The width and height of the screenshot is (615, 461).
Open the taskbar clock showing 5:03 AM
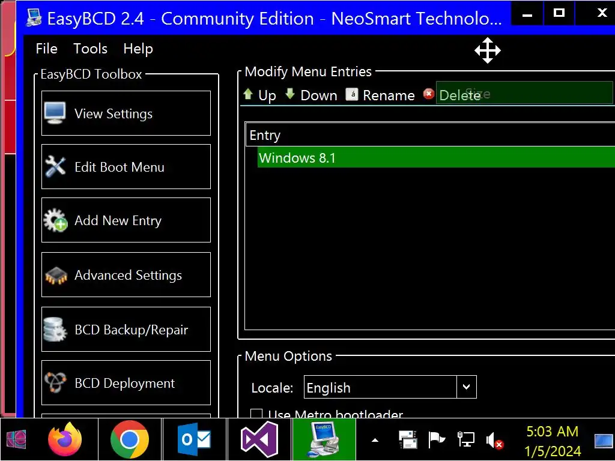click(553, 441)
